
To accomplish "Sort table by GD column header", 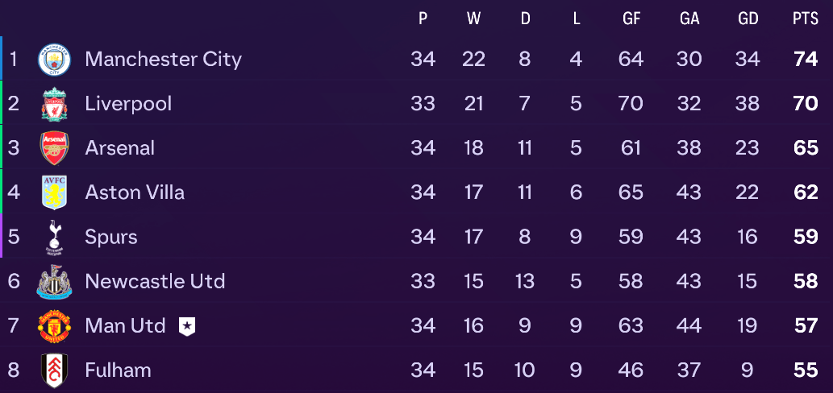I will [748, 19].
